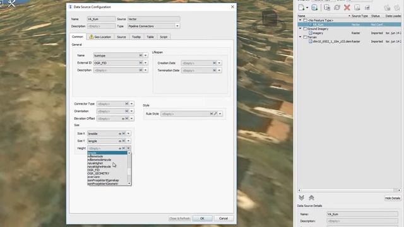Open the External ID dropdown arrow
This screenshot has width=404, height=227.
(146, 63)
